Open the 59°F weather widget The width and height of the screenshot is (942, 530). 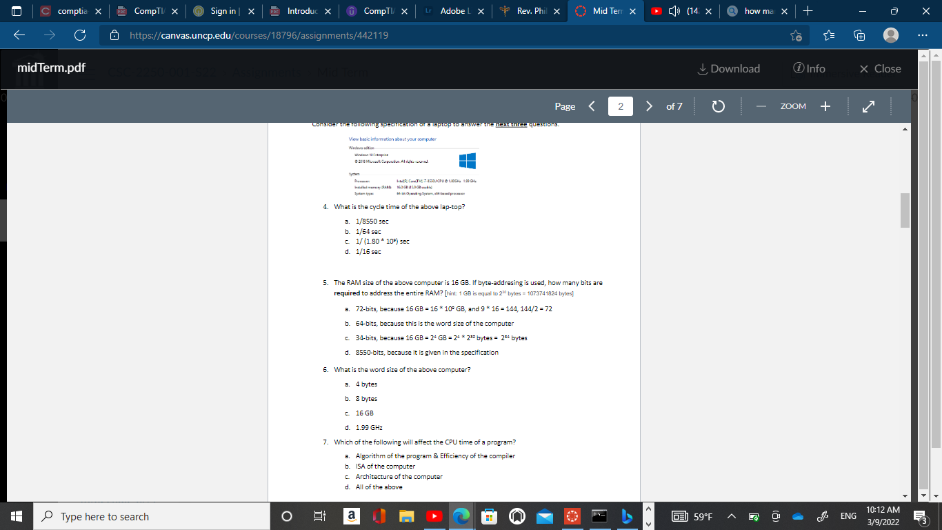tap(692, 516)
